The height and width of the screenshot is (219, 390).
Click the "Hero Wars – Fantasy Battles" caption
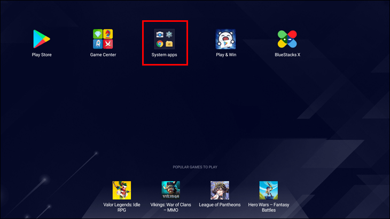[x=269, y=207]
